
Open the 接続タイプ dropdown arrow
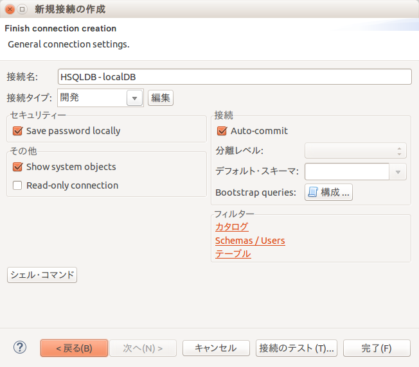tap(134, 98)
